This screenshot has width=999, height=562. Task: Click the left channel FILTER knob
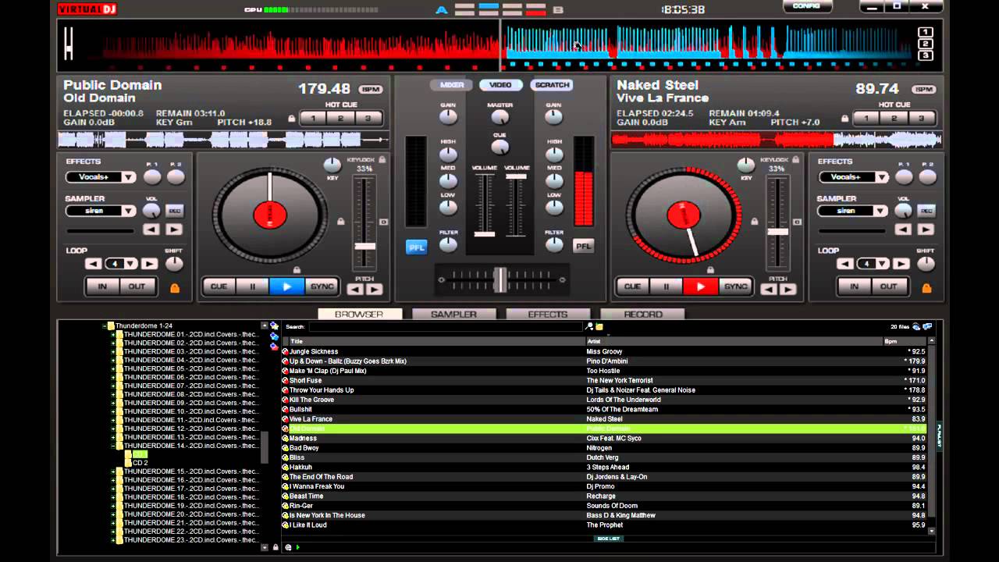pyautogui.click(x=448, y=244)
